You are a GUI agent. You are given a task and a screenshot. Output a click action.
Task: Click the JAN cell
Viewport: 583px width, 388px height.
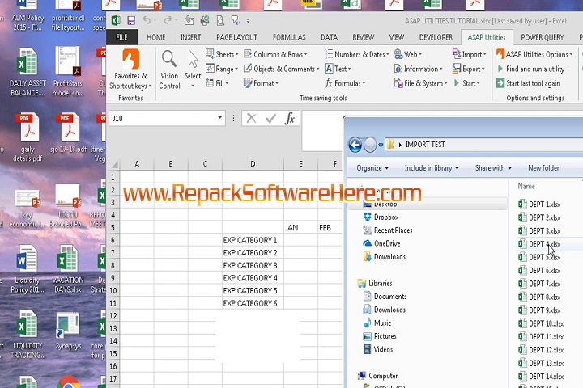[x=300, y=228]
